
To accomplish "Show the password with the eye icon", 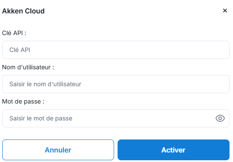I will coord(220,118).
